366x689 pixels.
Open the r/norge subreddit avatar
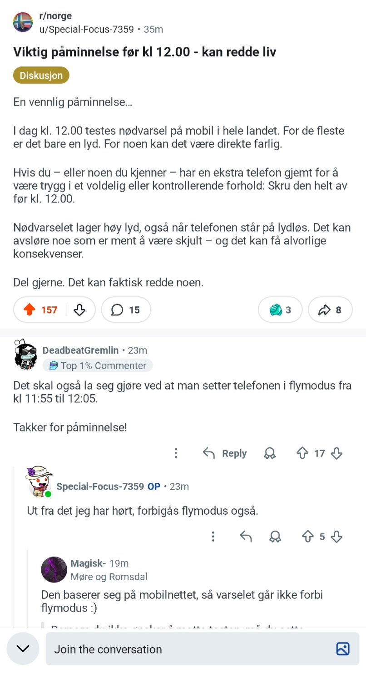pos(23,22)
